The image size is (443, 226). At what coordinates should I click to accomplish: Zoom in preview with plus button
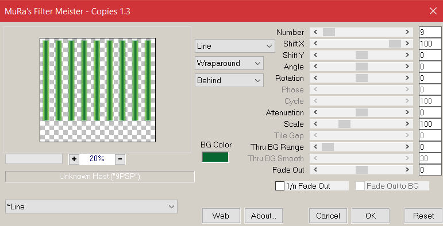pos(74,159)
